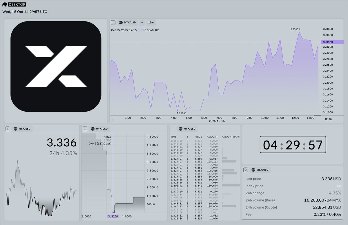The height and width of the screenshot is (225, 348).
Task: Select the 11:40:43 trade of 125.000
Action: point(205,206)
